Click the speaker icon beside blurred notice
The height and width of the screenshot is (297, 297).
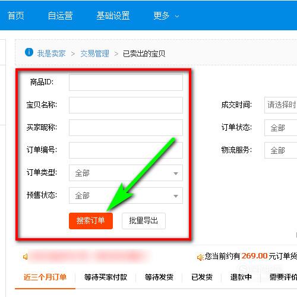click(x=26, y=257)
